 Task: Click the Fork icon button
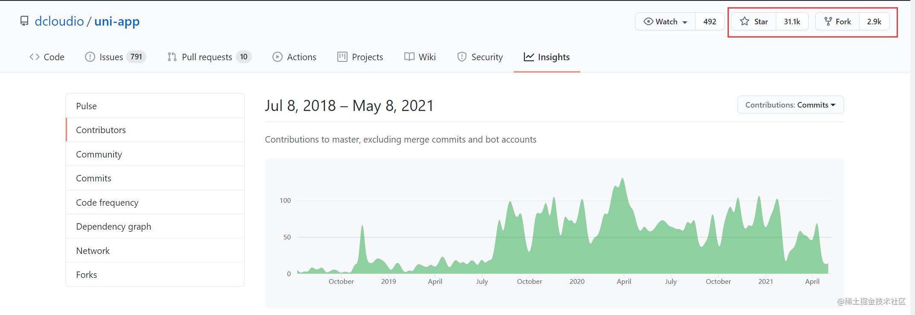(x=828, y=21)
